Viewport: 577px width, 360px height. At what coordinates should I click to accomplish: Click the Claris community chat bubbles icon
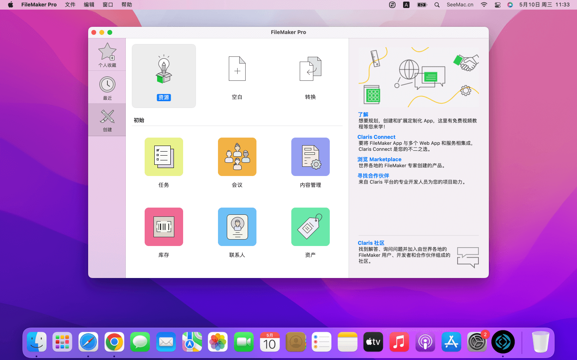tap(468, 257)
